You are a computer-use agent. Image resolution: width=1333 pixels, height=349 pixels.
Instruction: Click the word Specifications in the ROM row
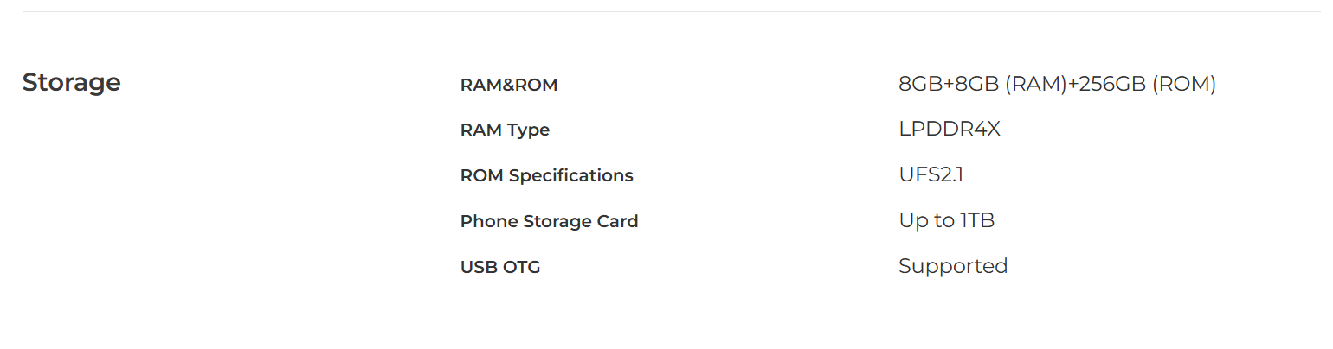(571, 176)
